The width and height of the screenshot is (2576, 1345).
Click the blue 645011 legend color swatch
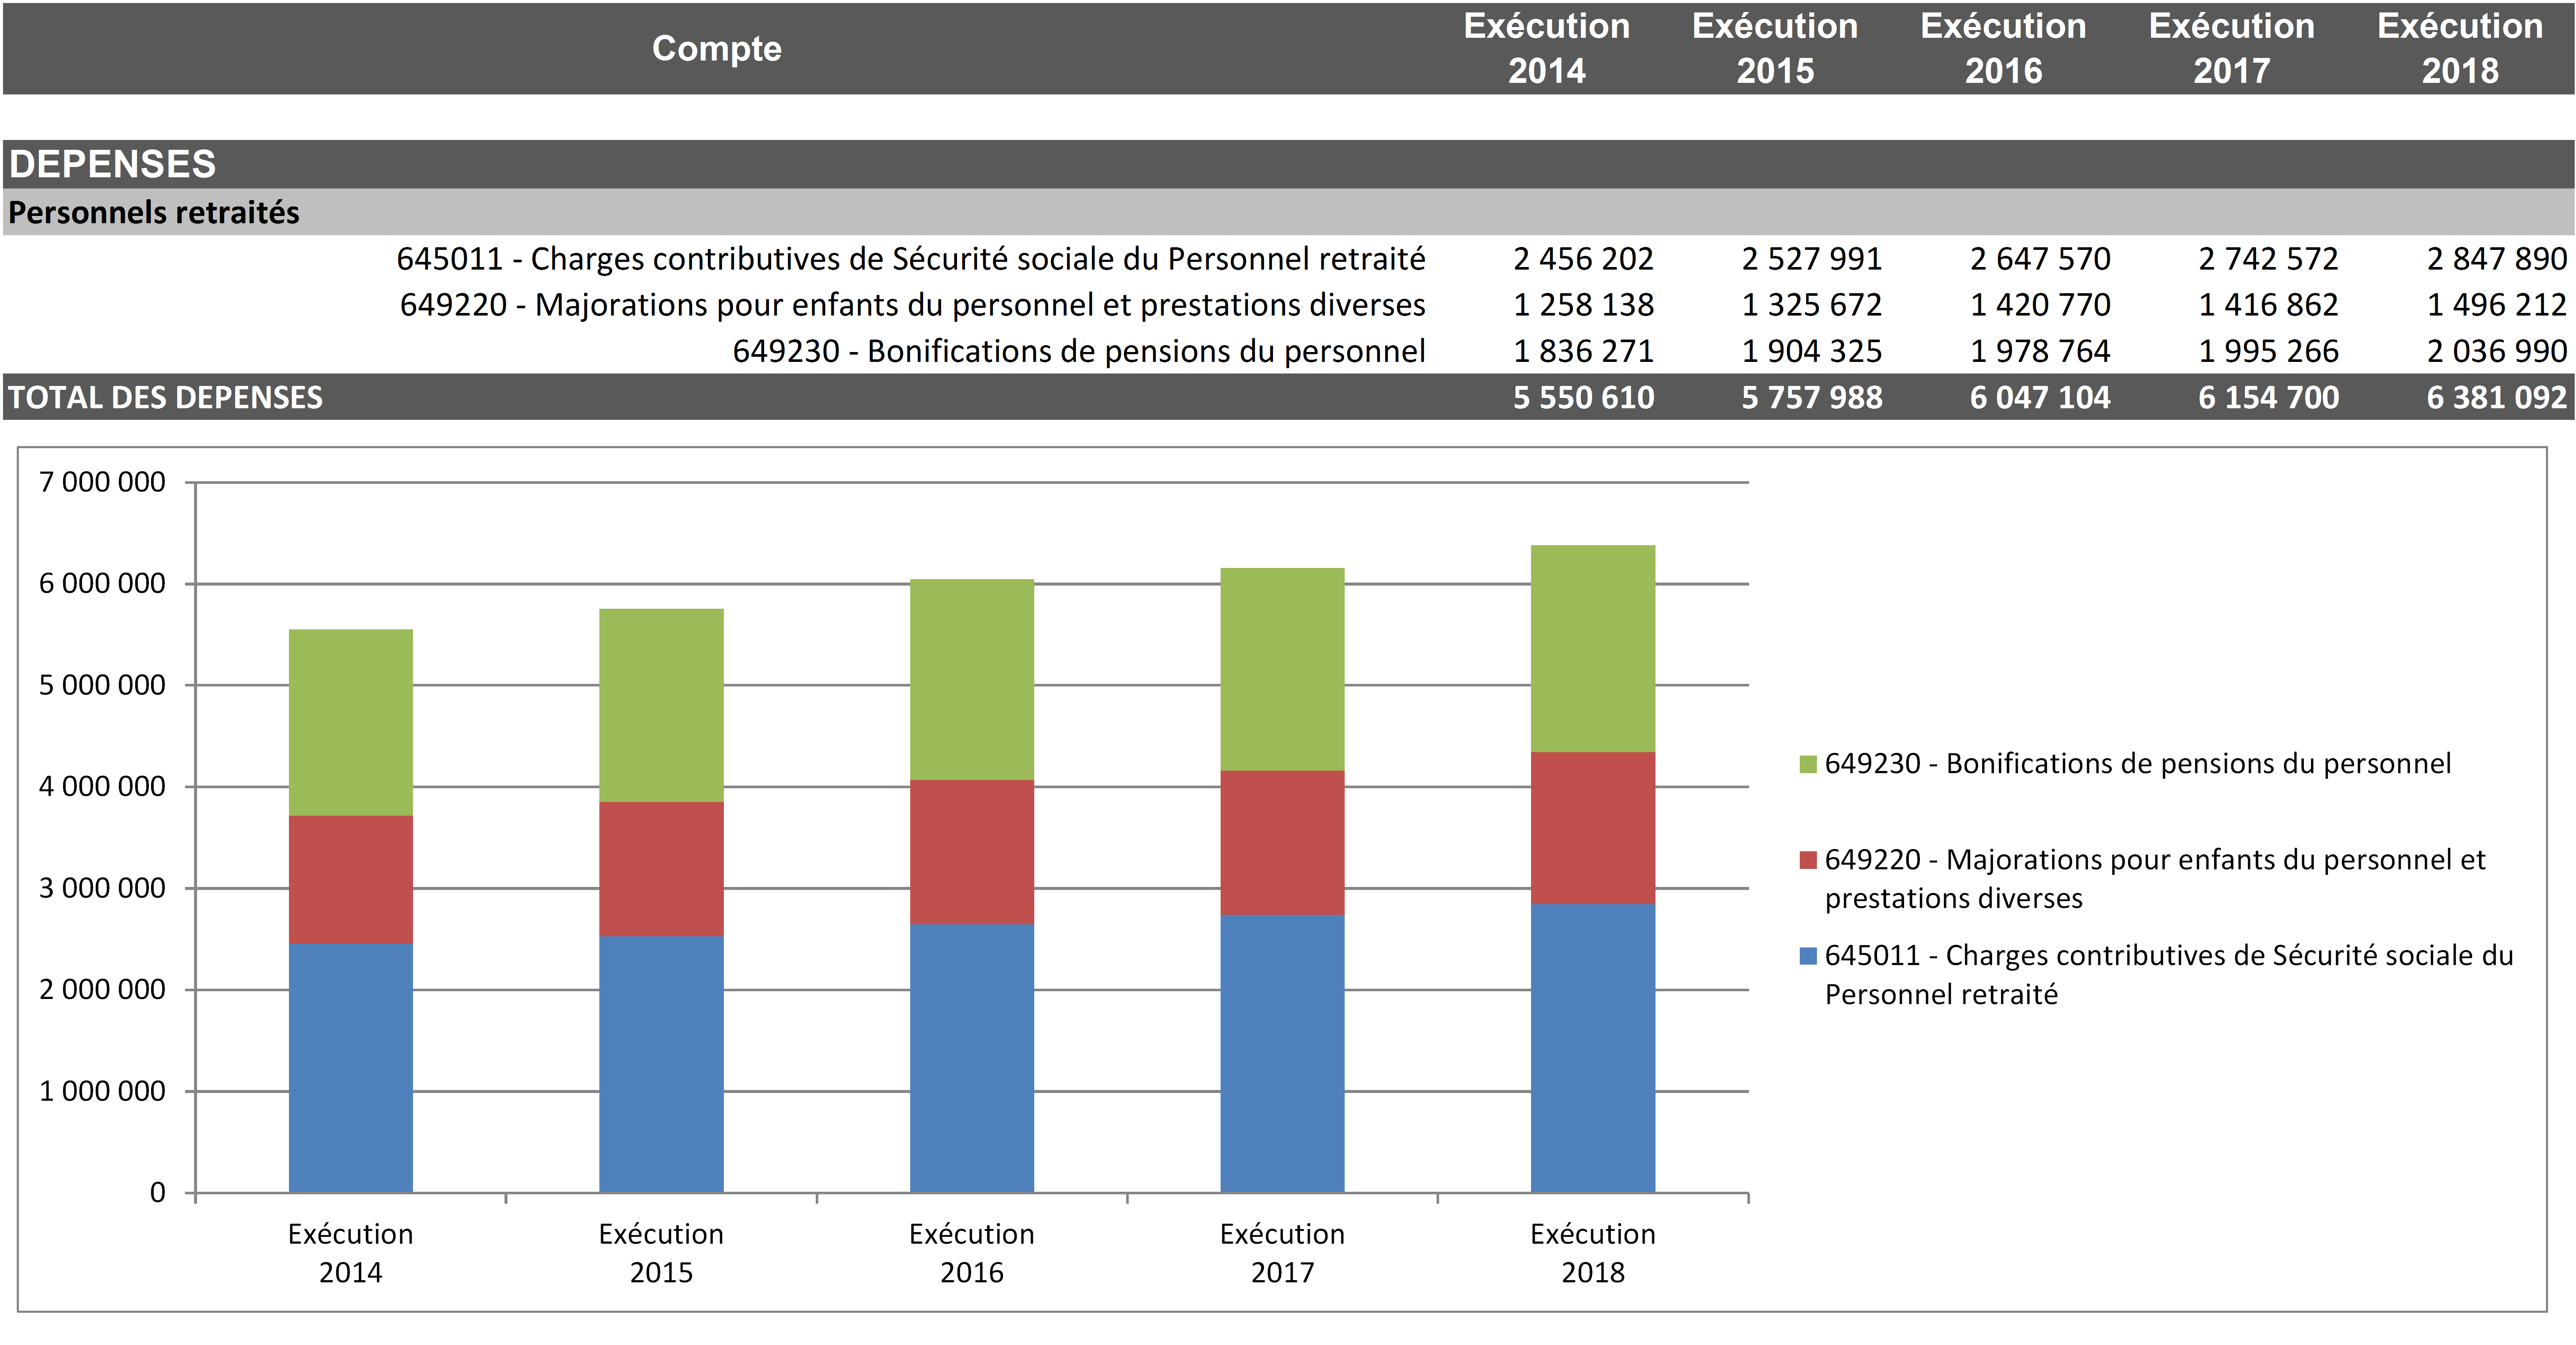[1807, 956]
